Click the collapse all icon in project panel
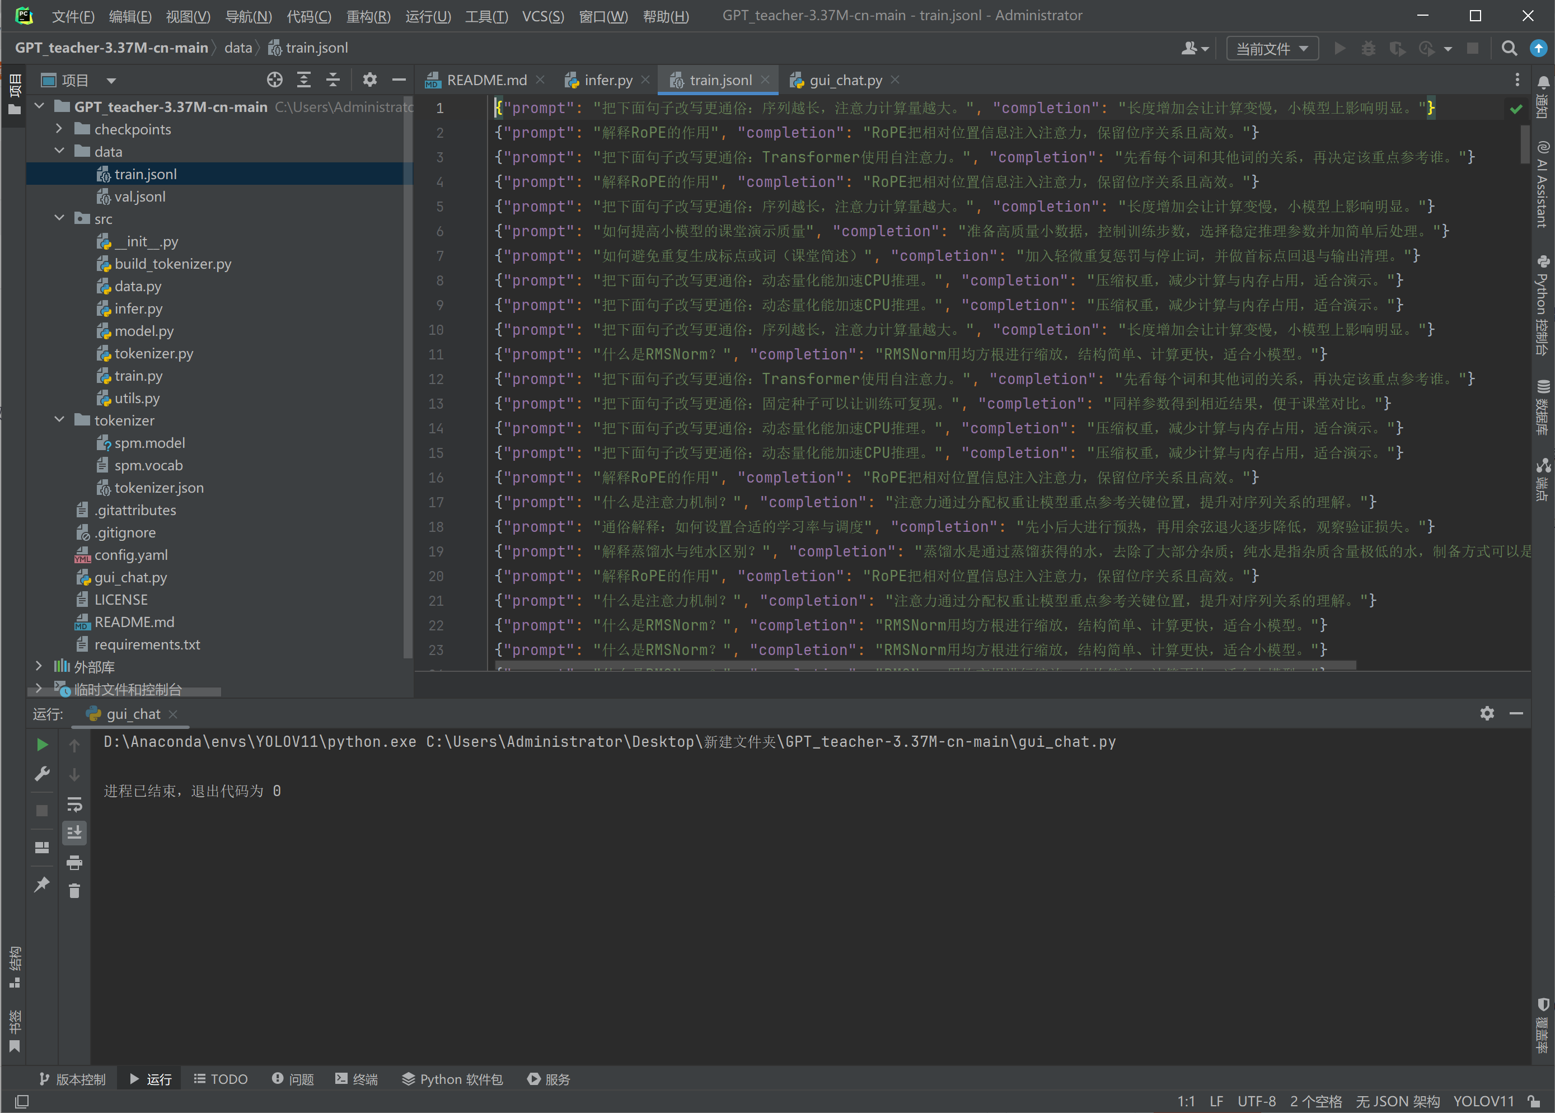This screenshot has height=1113, width=1555. coord(333,80)
